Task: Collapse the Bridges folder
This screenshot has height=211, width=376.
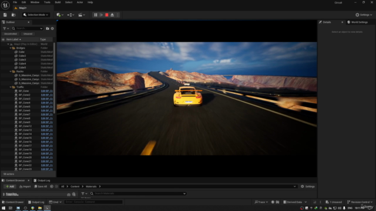Action: coord(11,48)
